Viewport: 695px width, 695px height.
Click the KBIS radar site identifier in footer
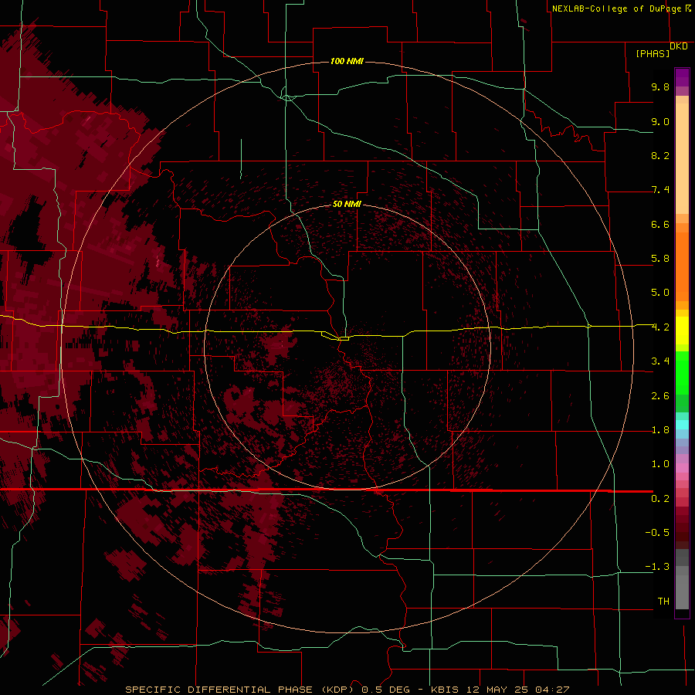coord(445,690)
